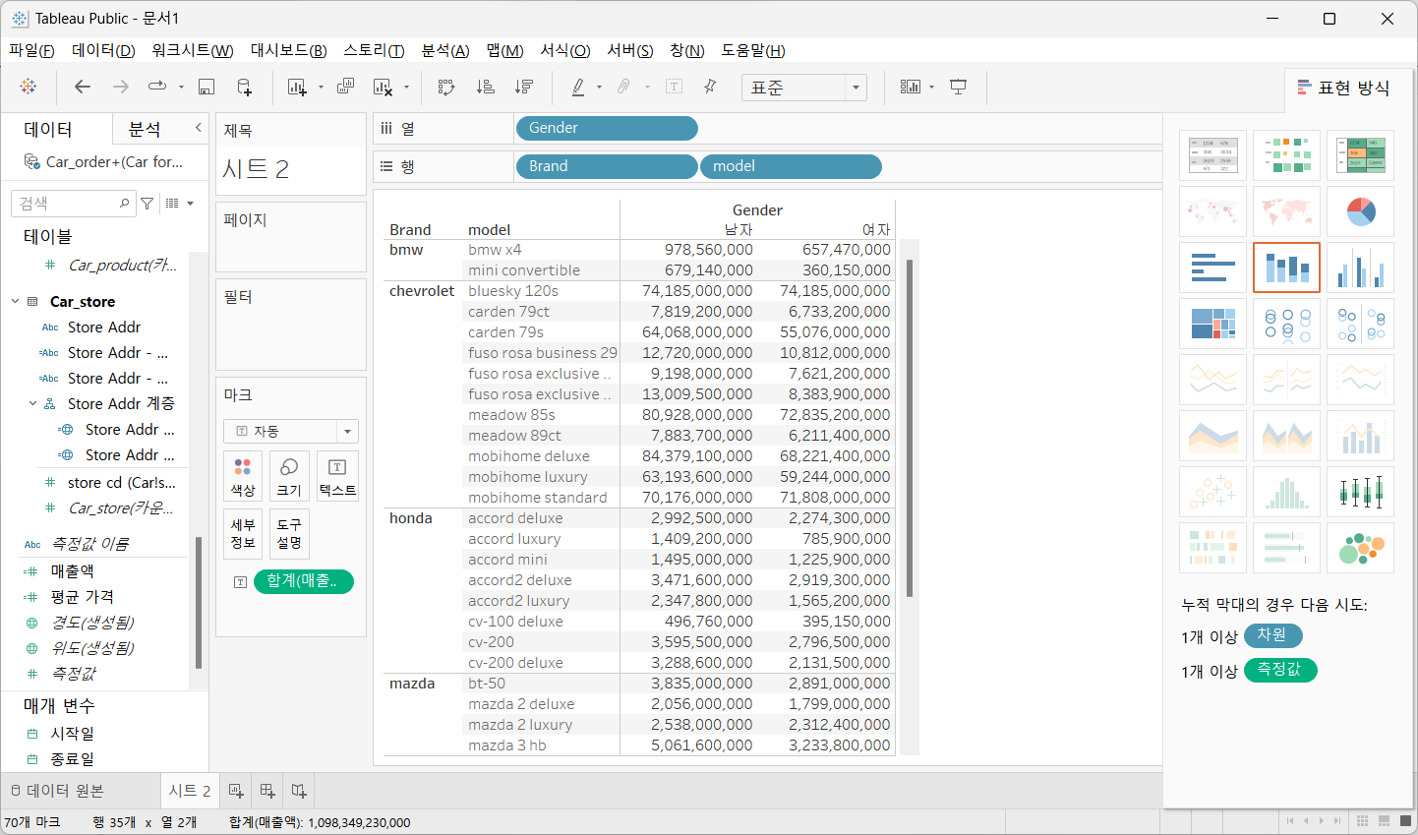Open dropdown arrow next to show/hide cards icon
The height and width of the screenshot is (835, 1418).
(x=931, y=88)
